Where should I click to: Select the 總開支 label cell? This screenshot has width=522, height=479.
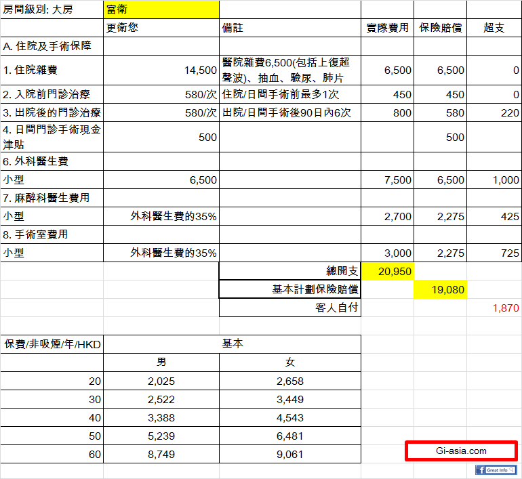[290, 271]
